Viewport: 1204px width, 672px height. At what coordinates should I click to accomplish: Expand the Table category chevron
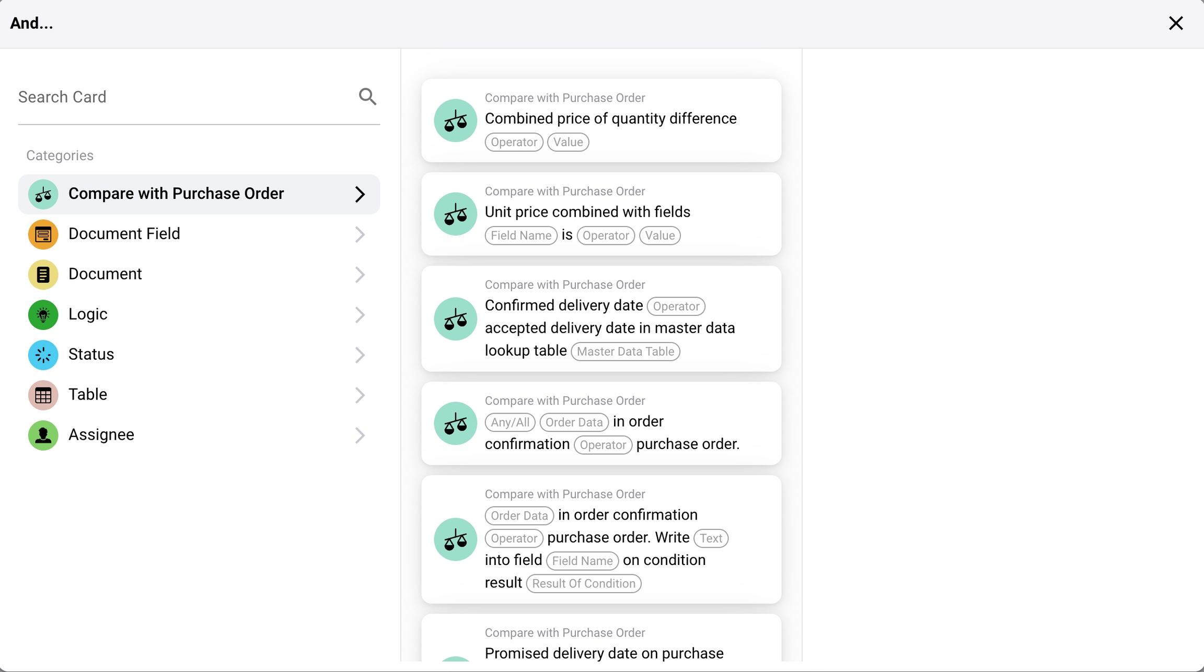pyautogui.click(x=360, y=395)
